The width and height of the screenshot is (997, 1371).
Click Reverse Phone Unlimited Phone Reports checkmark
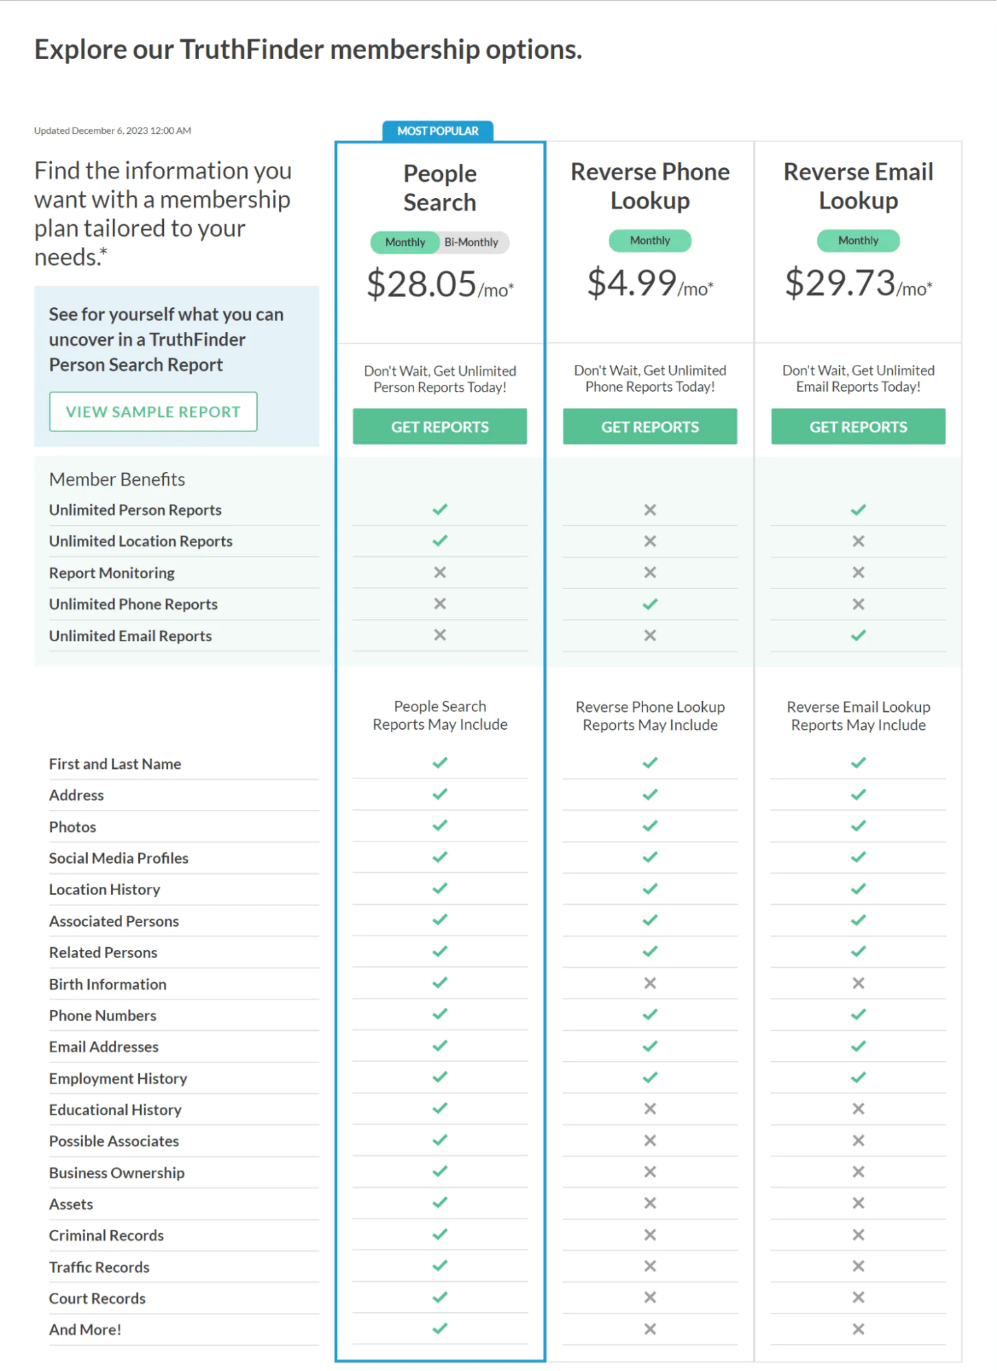click(x=649, y=604)
